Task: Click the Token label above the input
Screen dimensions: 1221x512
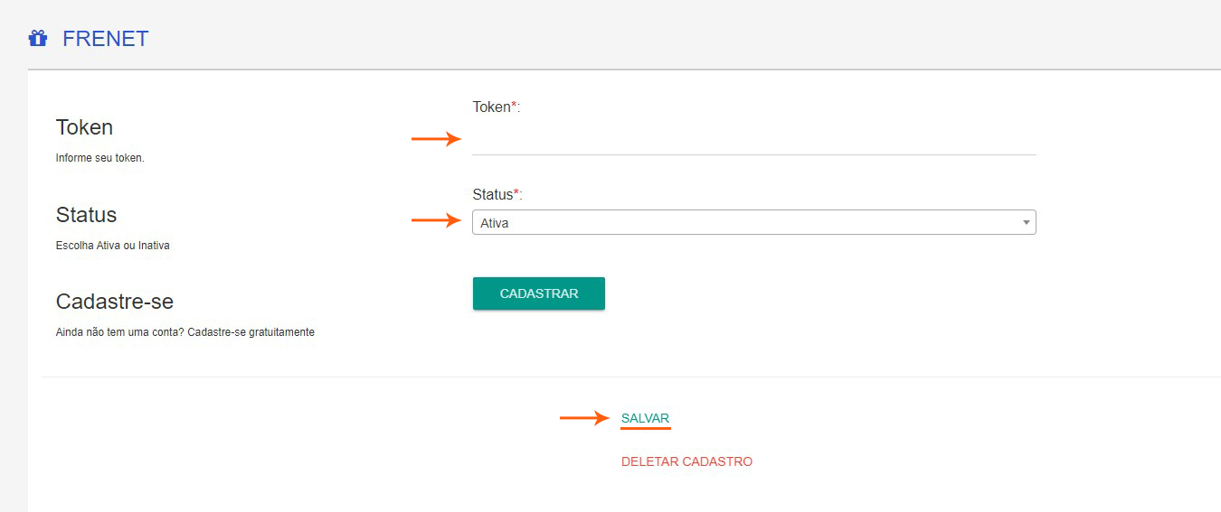Action: (491, 107)
